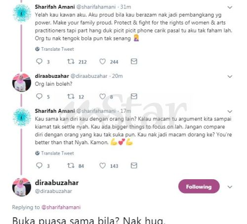
Task: Like the tweet with 143 likes
Action: pos(102,165)
